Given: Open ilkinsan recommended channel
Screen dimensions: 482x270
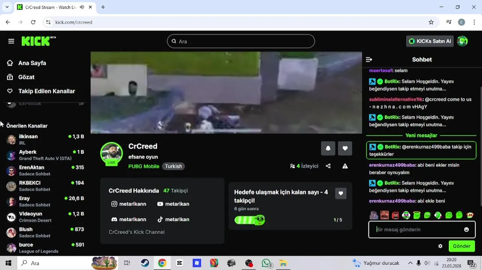Looking at the screenshot, I should (x=45, y=139).
